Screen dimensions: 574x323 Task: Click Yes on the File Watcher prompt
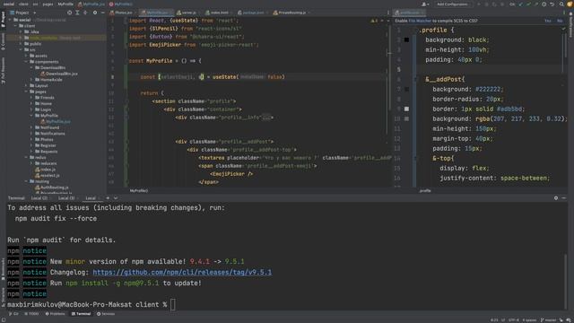click(x=548, y=21)
